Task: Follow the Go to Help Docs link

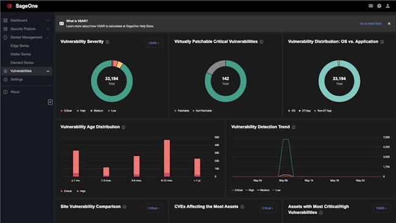Action: click(370, 24)
